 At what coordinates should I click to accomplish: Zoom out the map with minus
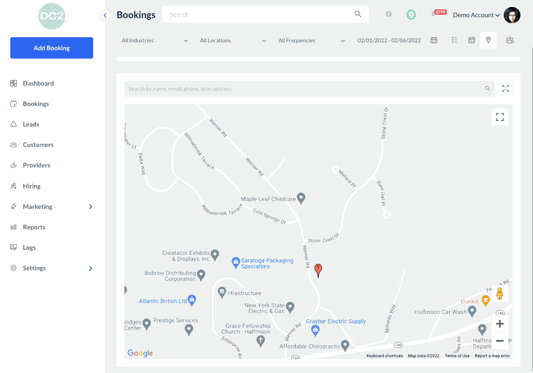(499, 341)
